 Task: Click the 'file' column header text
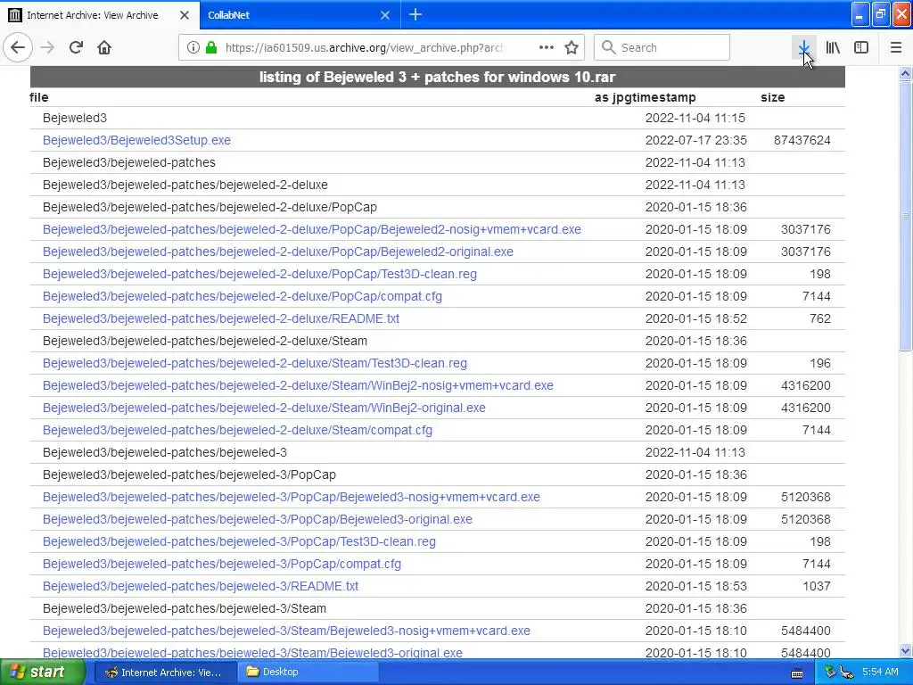point(39,97)
